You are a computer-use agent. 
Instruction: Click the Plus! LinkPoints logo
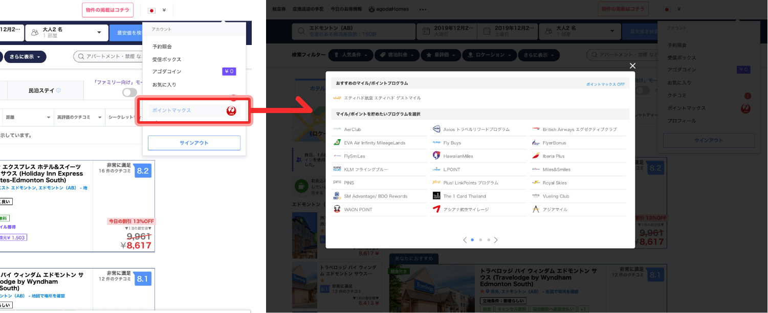(x=436, y=183)
